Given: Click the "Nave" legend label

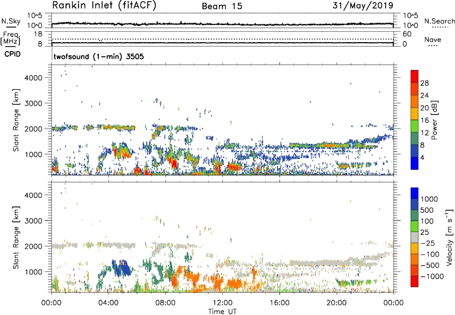Looking at the screenshot, I should [x=432, y=39].
